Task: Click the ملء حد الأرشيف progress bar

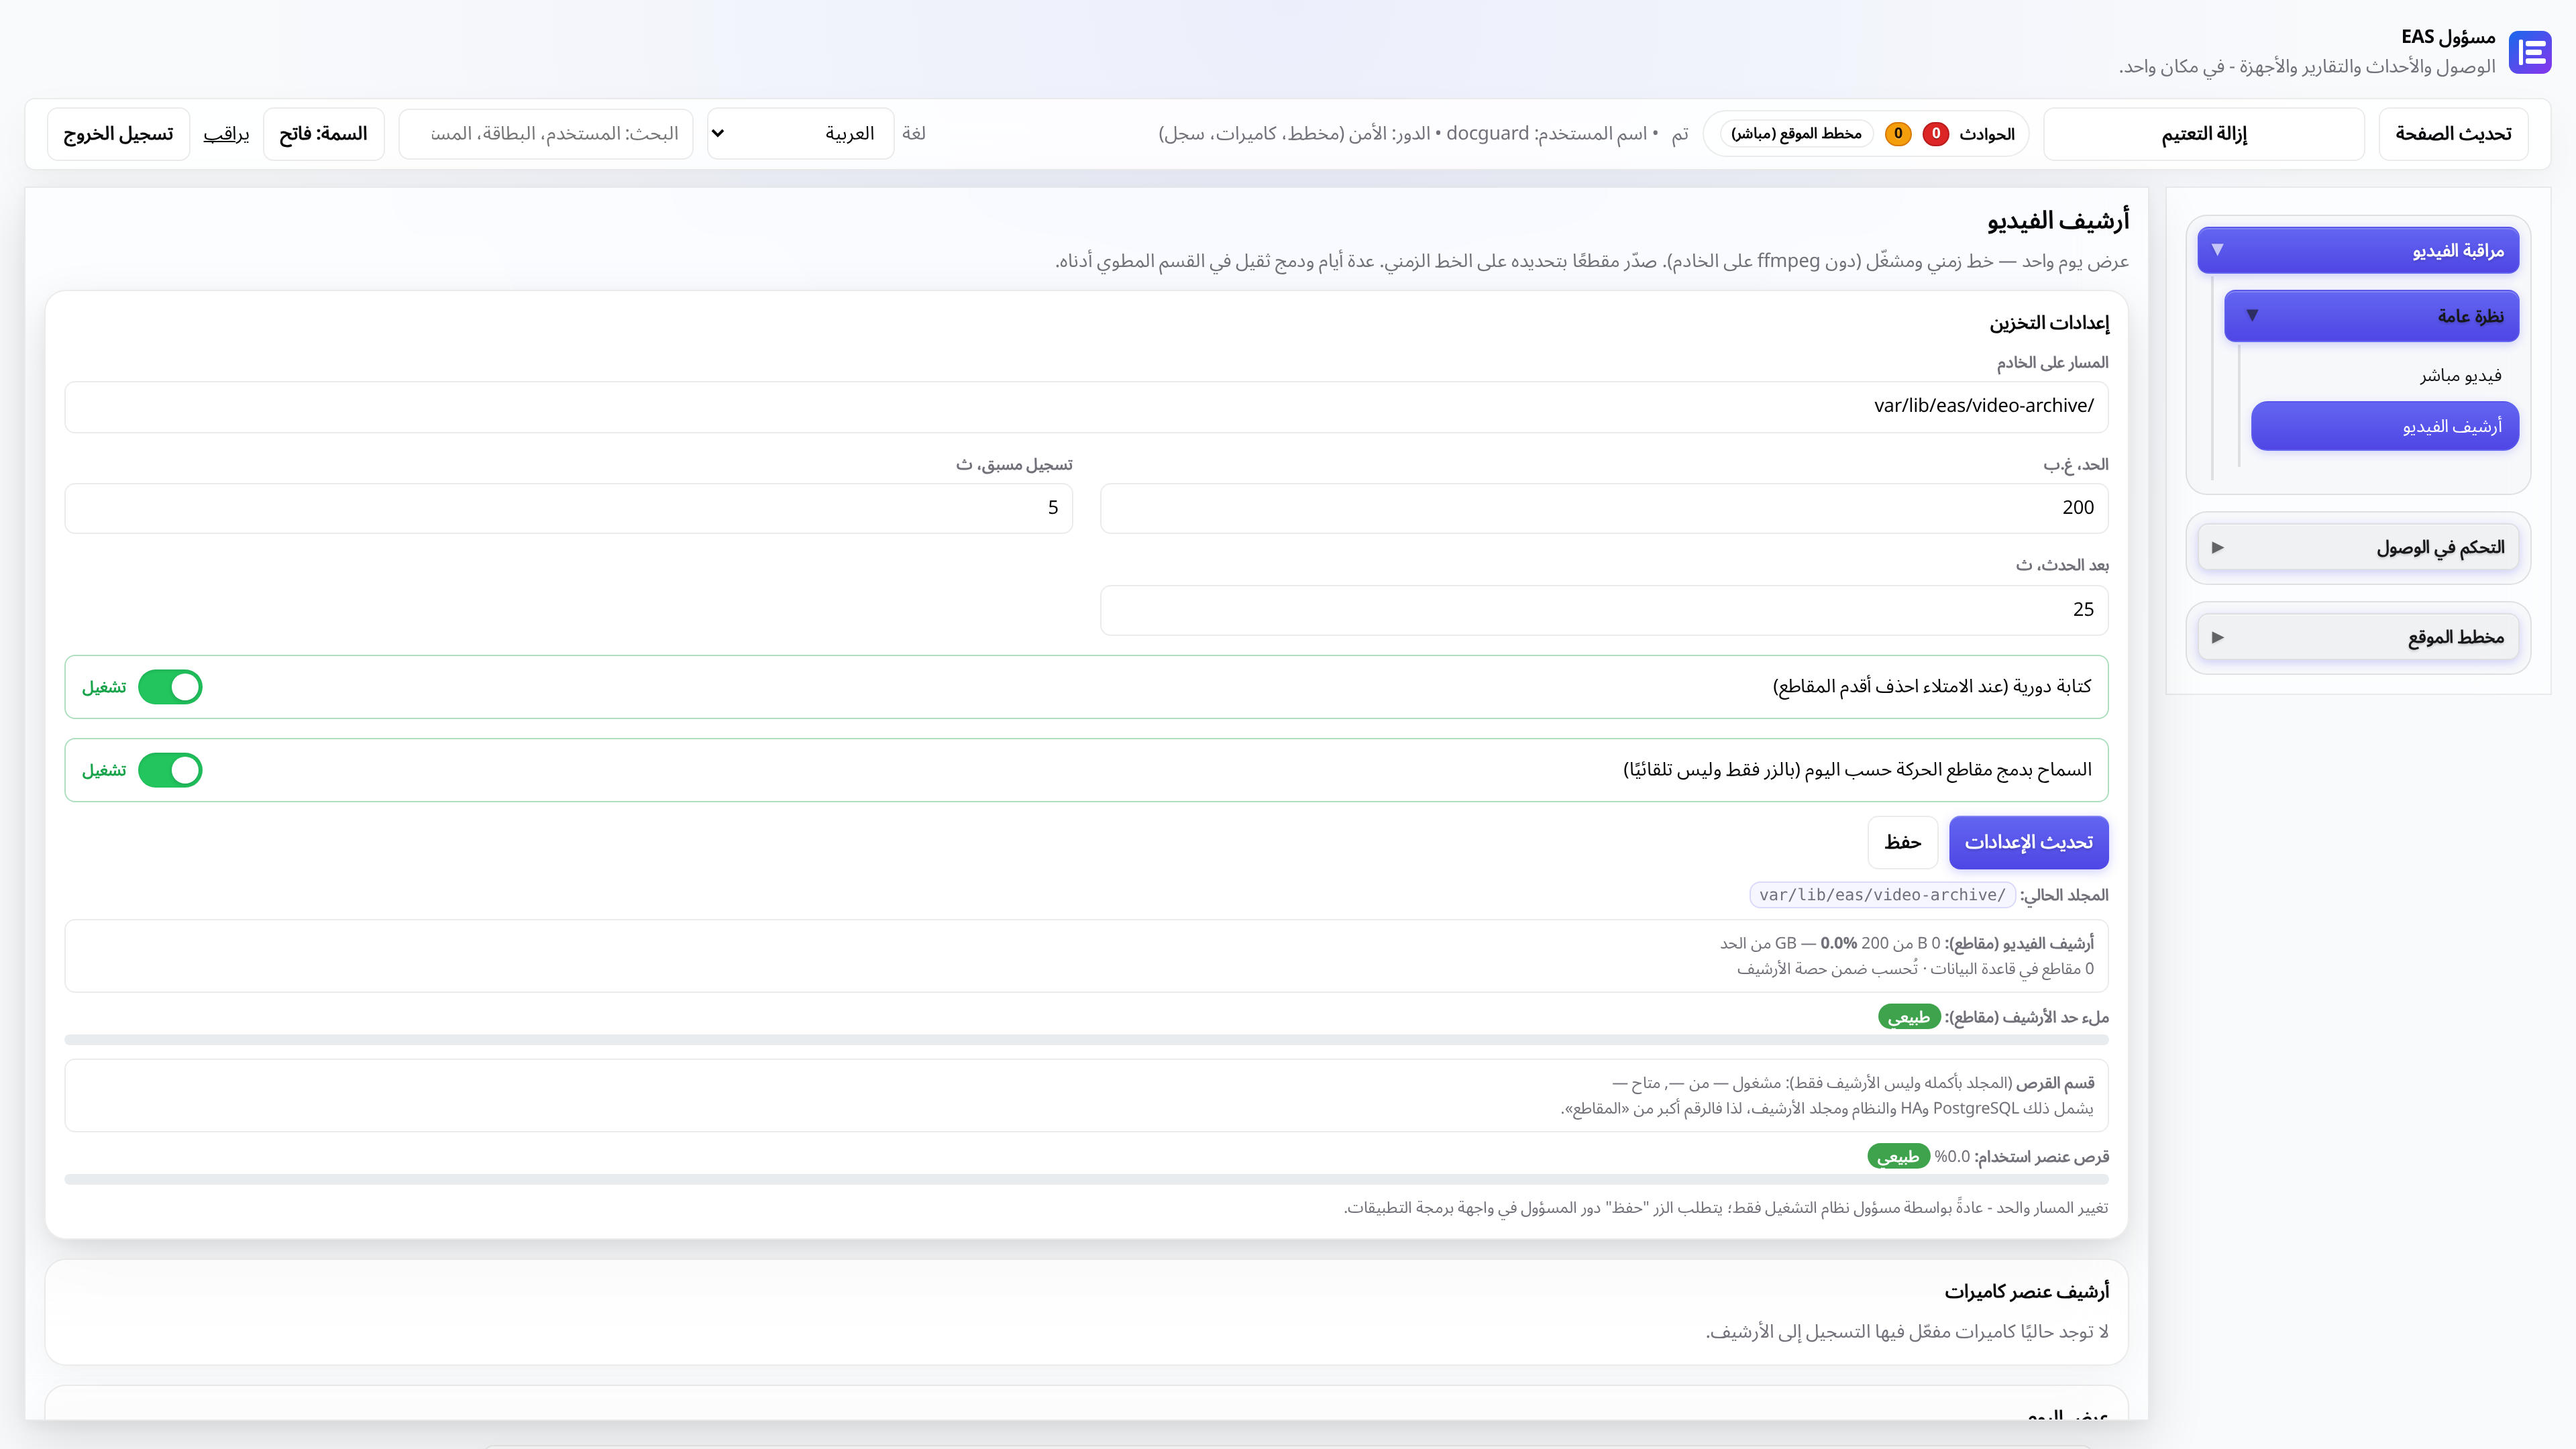Action: tap(1086, 1040)
